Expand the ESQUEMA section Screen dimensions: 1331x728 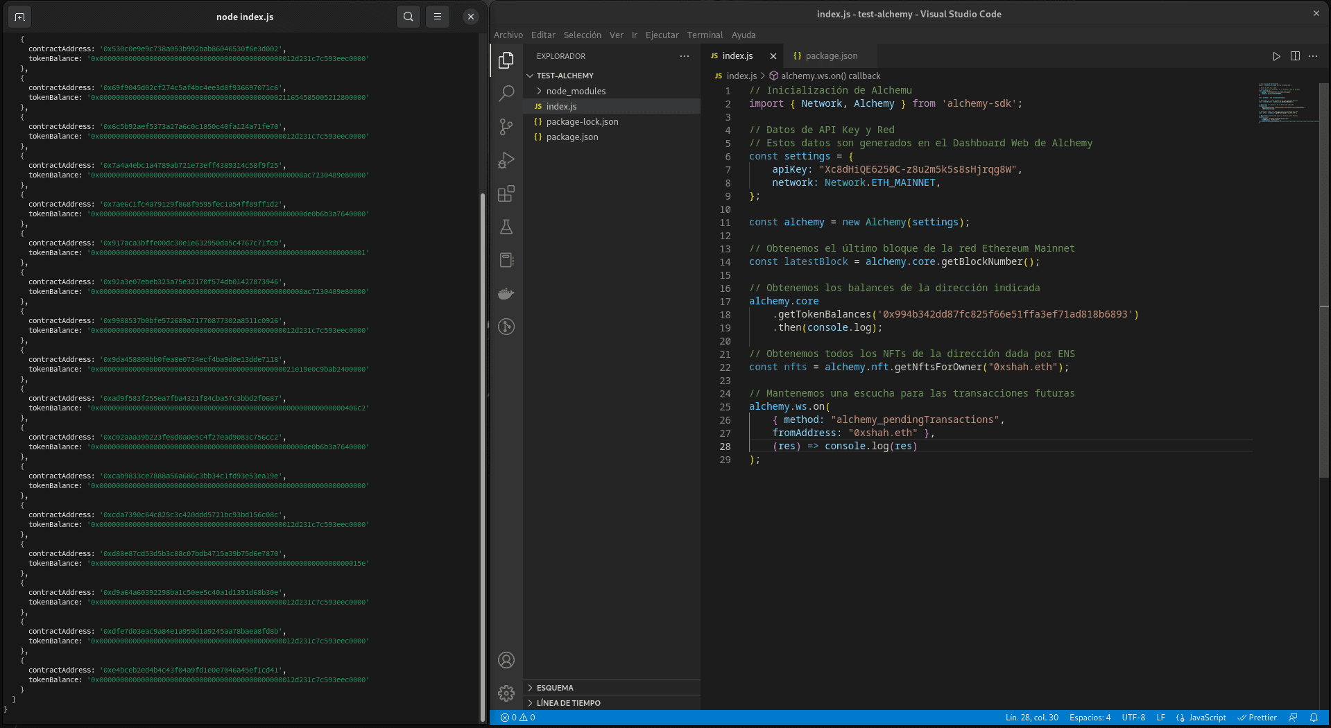612,688
